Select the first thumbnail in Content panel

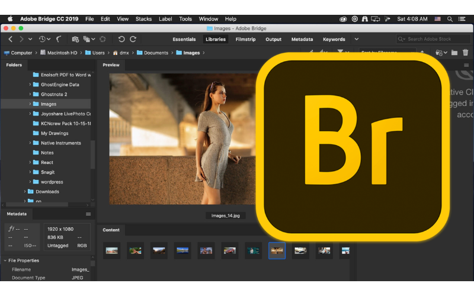point(111,250)
